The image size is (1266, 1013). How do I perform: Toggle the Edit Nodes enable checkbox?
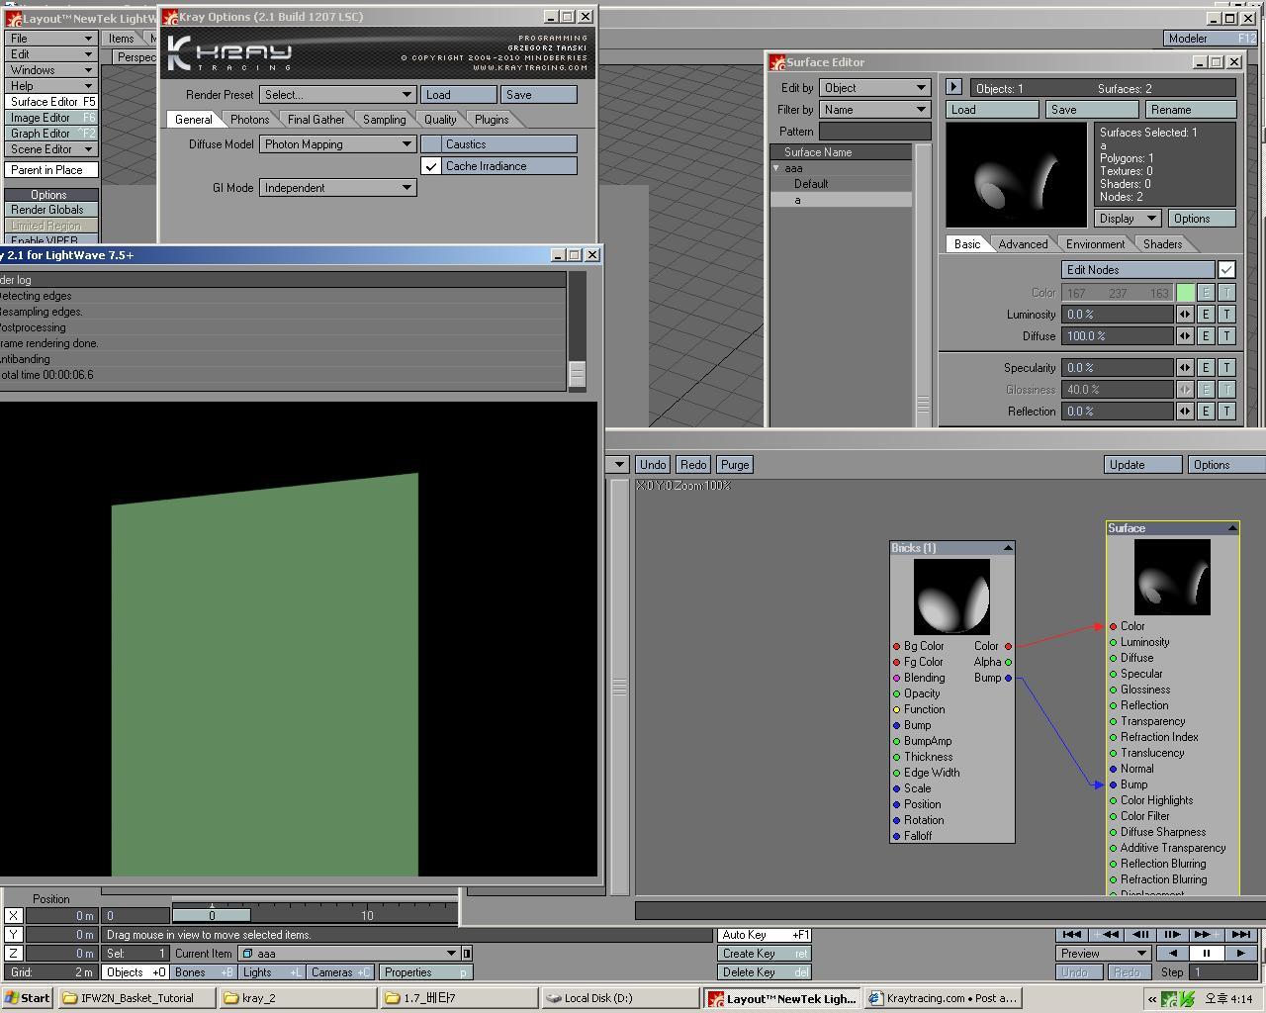coord(1226,270)
